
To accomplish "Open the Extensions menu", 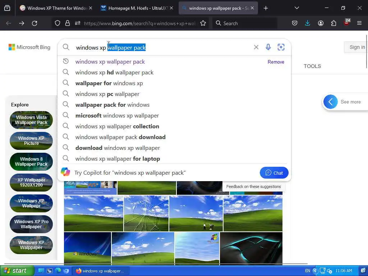I will tap(333, 23).
